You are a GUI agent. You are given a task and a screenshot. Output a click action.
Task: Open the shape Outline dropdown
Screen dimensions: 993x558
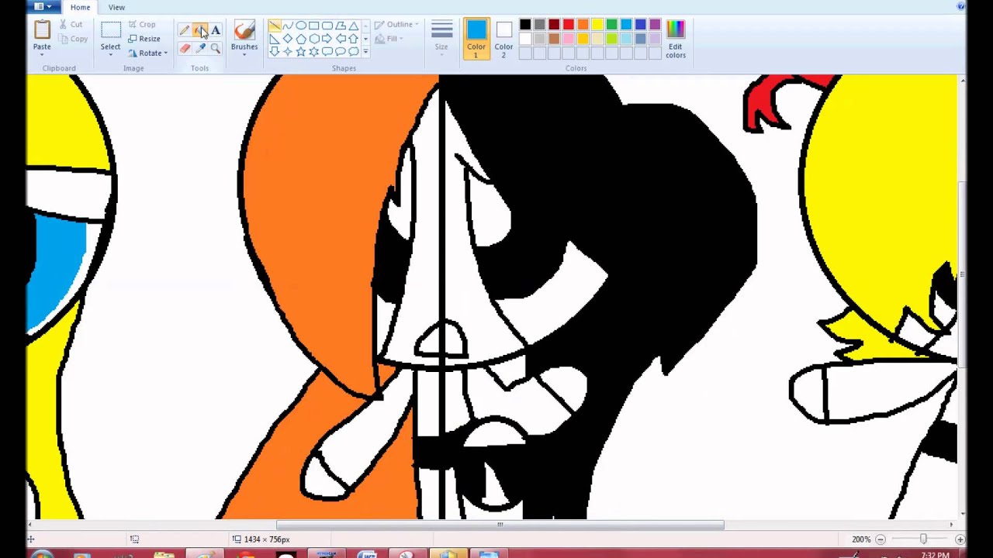[396, 25]
